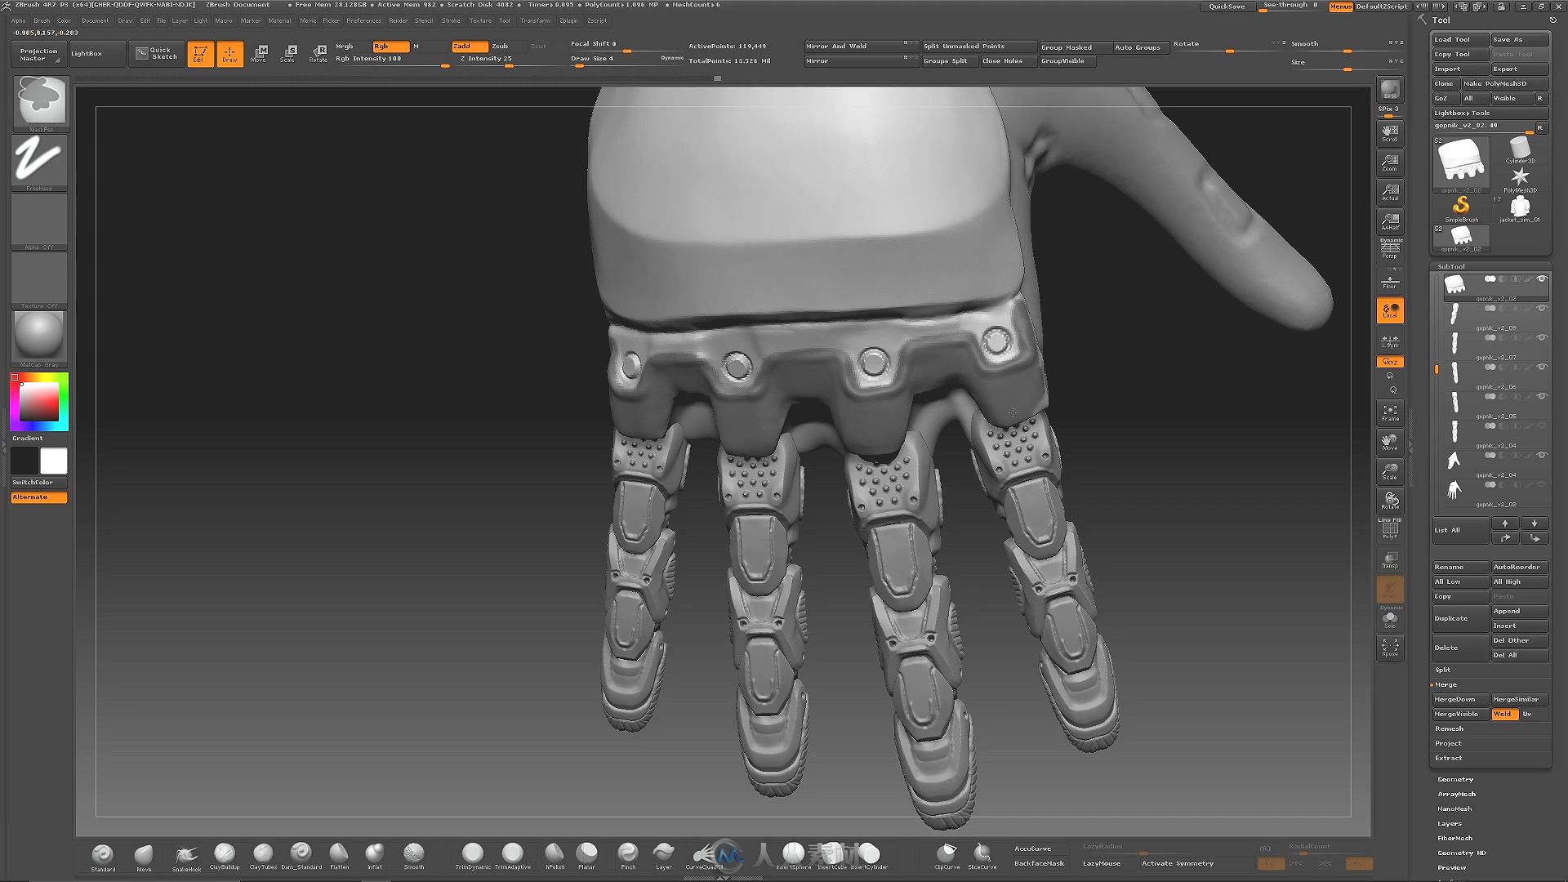Click the AAHalf view icon
Screen dimensions: 1568x882
[x=1390, y=220]
